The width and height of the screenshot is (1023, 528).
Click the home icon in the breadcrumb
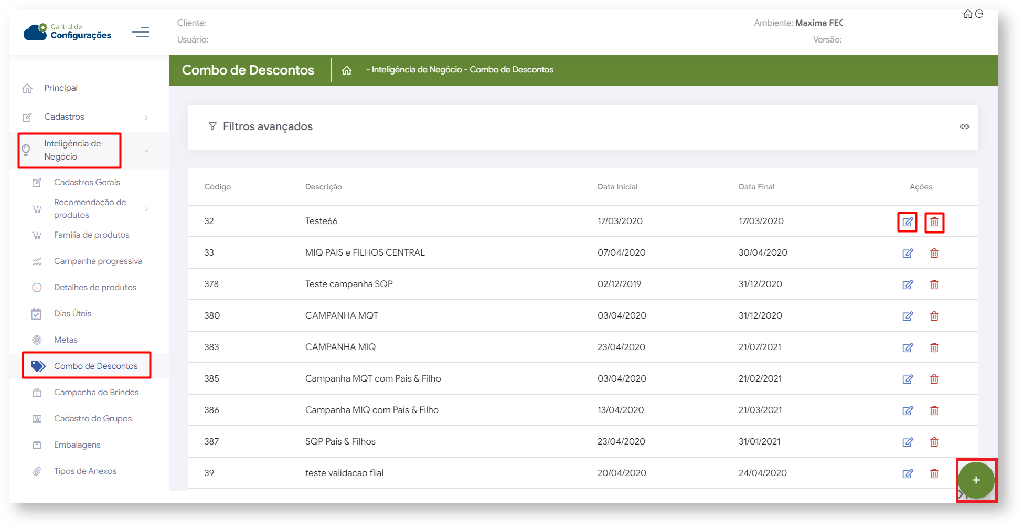pyautogui.click(x=347, y=70)
